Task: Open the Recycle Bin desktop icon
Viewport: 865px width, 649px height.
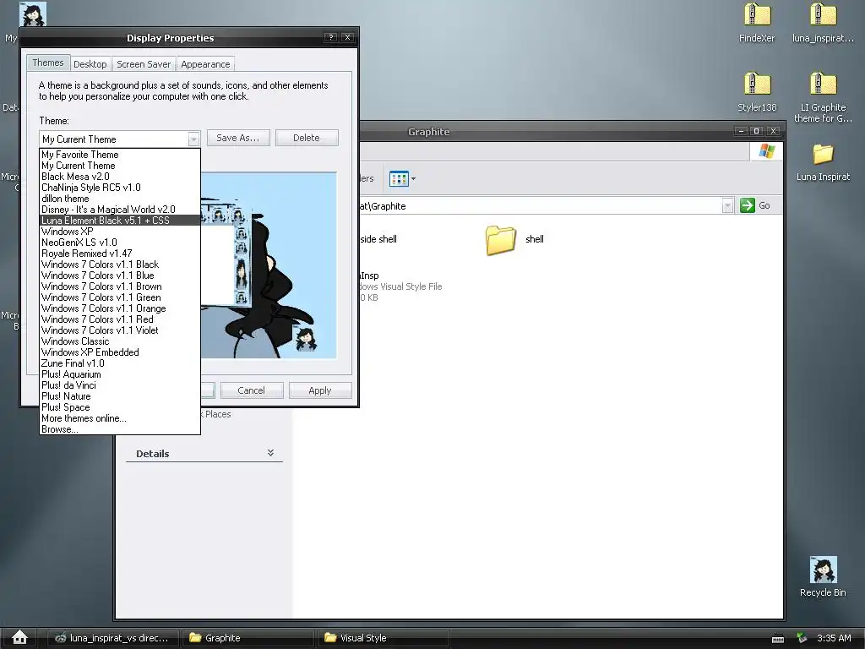Action: (x=823, y=576)
